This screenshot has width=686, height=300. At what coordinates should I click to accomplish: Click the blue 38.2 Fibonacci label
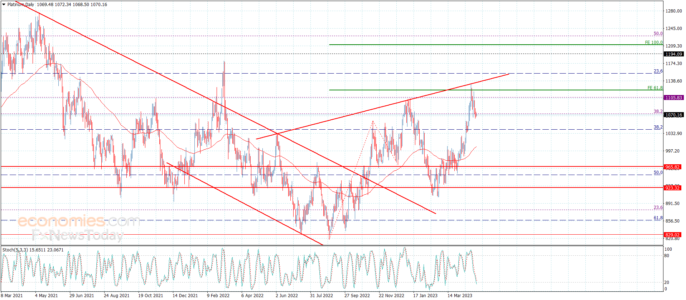658,127
